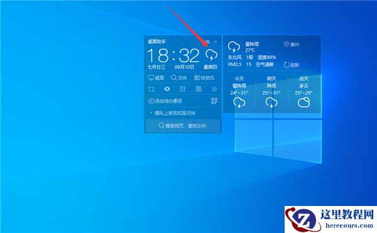The height and width of the screenshot is (233, 377).
Task: Click 添加待办事项 to add a to-do
Action: tap(165, 101)
